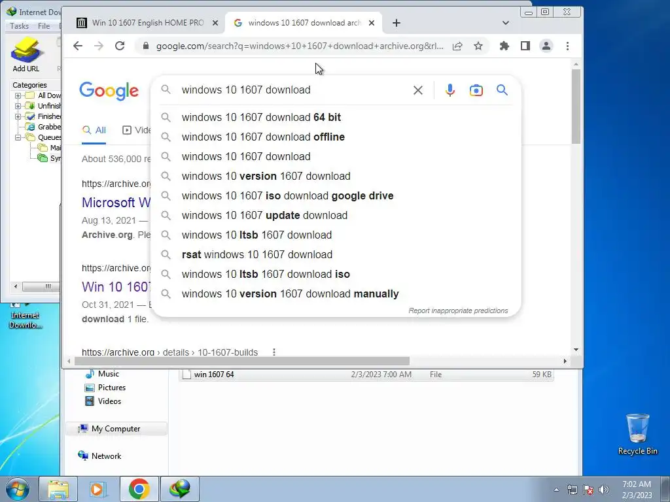This screenshot has width=670, height=502.
Task: Click Add URL in Internet Download Manager
Action: (x=26, y=55)
